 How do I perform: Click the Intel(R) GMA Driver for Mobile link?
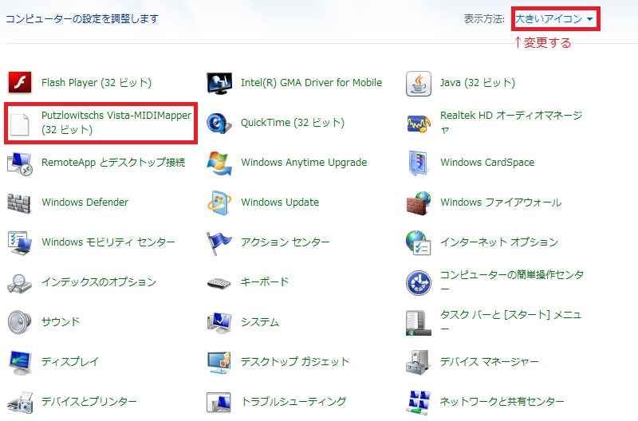pos(311,83)
